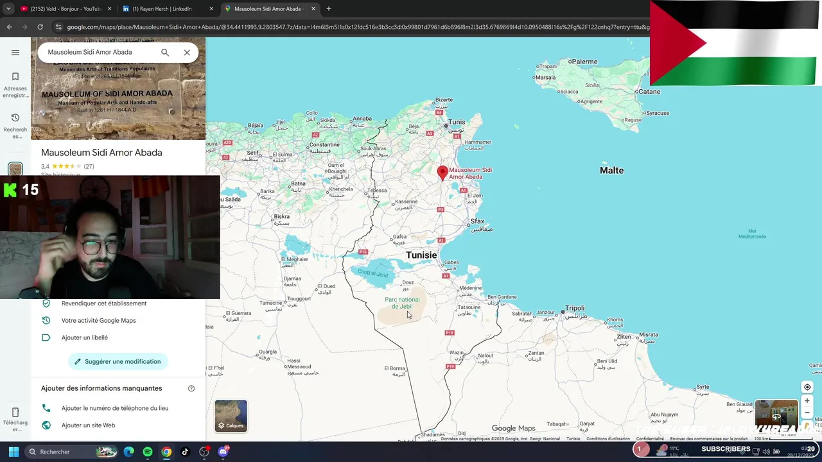Click the Tunis city label on map

coord(457,122)
